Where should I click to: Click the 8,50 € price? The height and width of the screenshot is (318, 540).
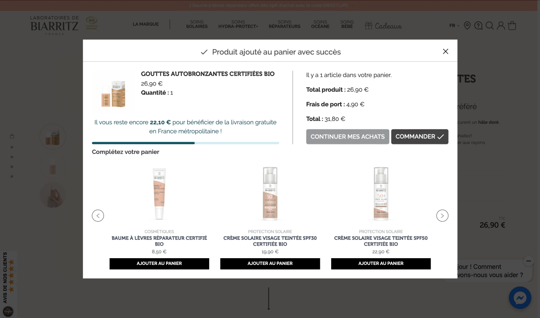pos(159,252)
